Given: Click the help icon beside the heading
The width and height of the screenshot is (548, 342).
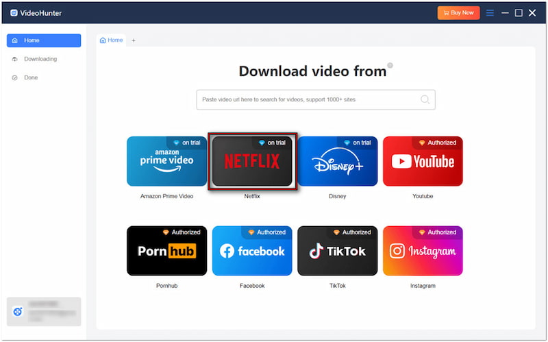Looking at the screenshot, I should [390, 66].
